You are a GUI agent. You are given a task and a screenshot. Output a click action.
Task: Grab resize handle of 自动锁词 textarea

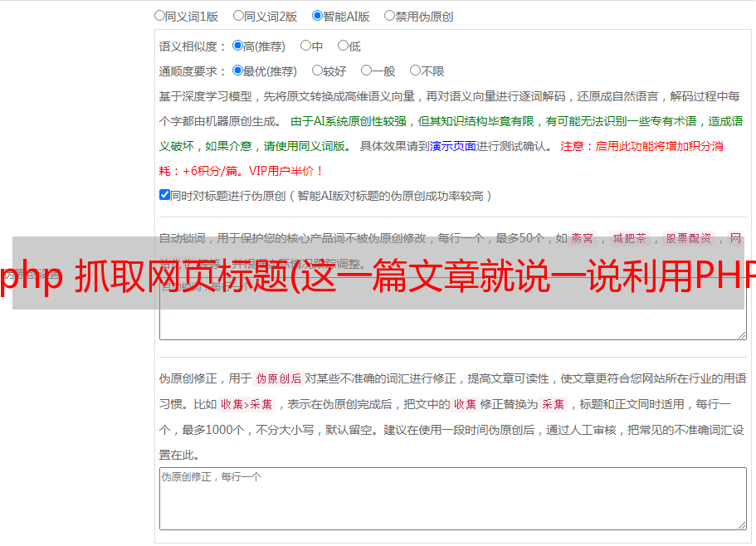pyautogui.click(x=742, y=335)
